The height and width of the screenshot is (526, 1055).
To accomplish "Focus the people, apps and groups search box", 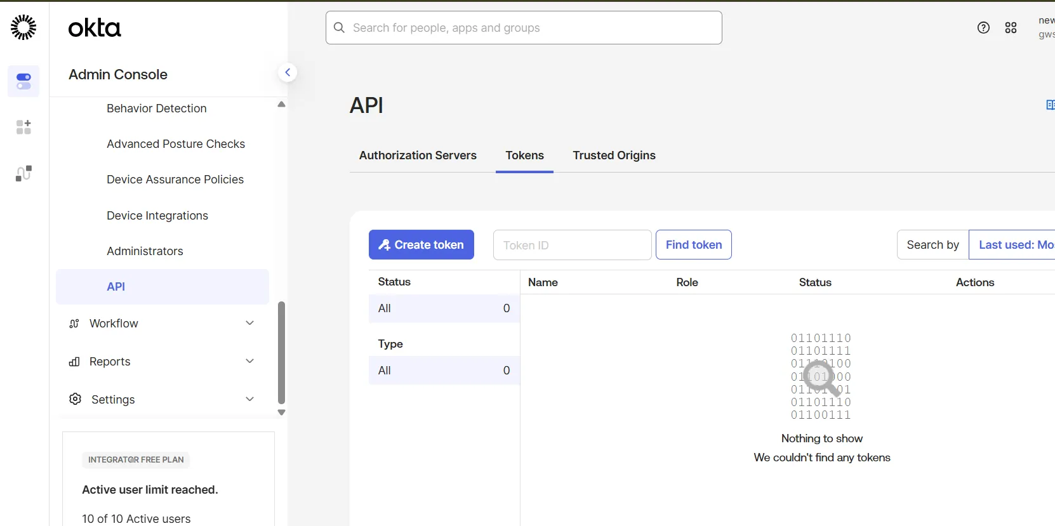I will coord(524,28).
